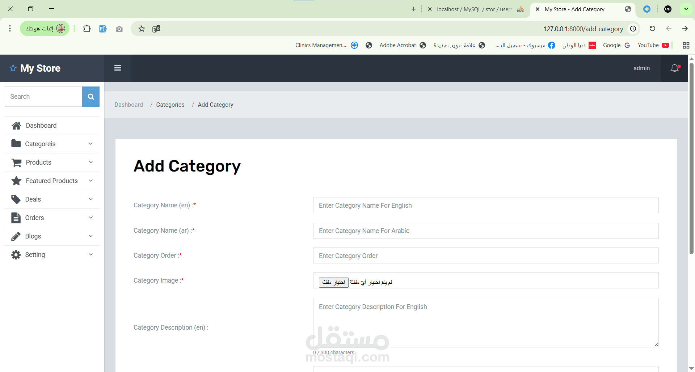Click the hamburger menu toggle icon
Viewport: 695px width, 372px height.
[x=118, y=68]
